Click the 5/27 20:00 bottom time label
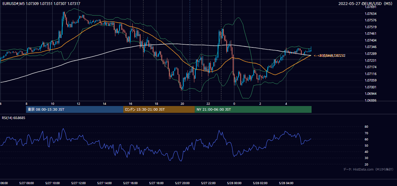Image resolution: width=397 pixels, height=186 pixels. pyautogui.click(x=182, y=183)
